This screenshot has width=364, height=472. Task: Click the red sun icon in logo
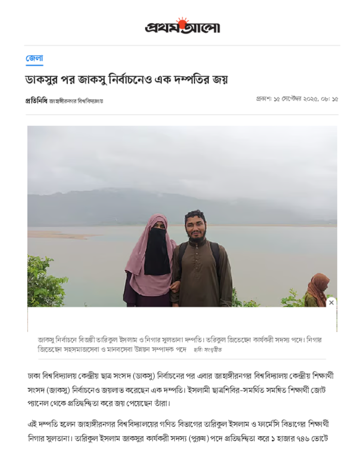point(182,22)
